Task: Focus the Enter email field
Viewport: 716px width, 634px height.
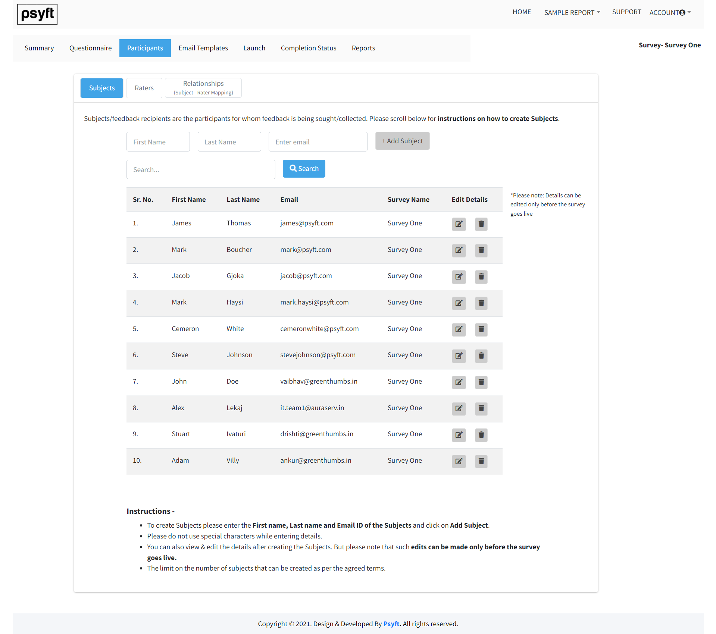Action: click(x=318, y=142)
